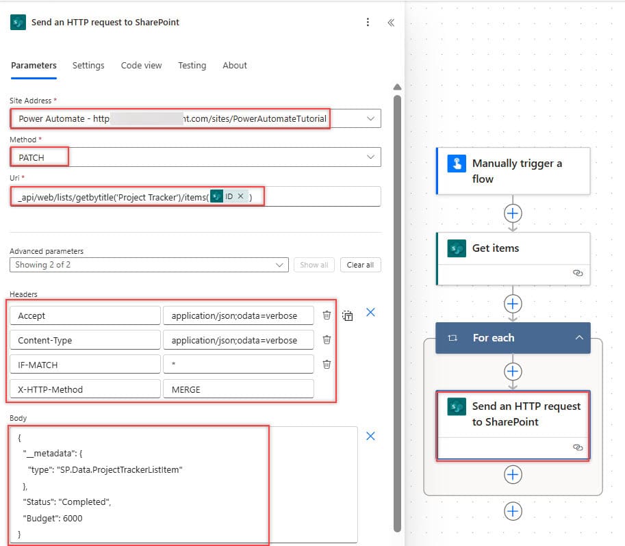The height and width of the screenshot is (546, 625).
Task: Delete the Content-Type header row
Action: 327,340
